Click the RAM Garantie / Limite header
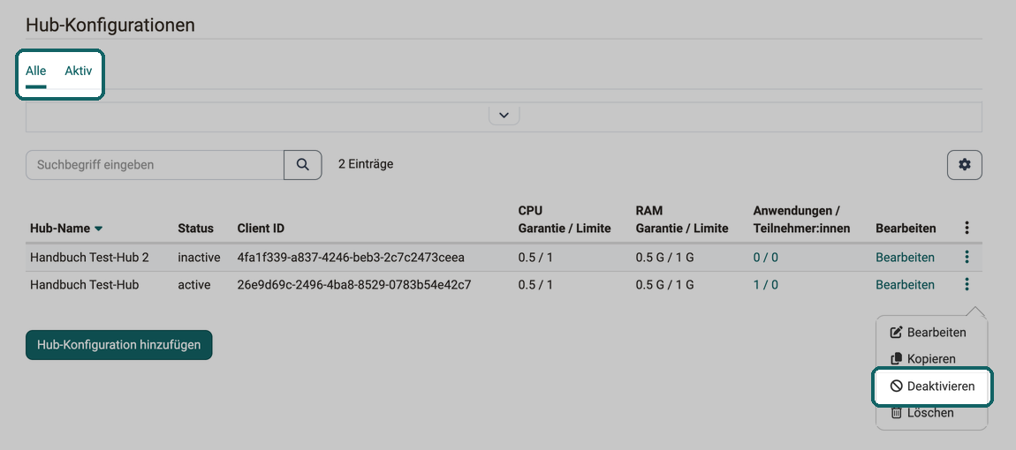This screenshot has width=1016, height=450. pos(682,220)
